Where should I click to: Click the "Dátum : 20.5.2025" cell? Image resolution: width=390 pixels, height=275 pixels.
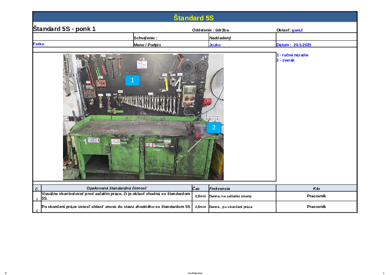pos(294,45)
